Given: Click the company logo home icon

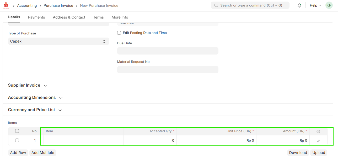Looking at the screenshot, I should tap(6, 5).
